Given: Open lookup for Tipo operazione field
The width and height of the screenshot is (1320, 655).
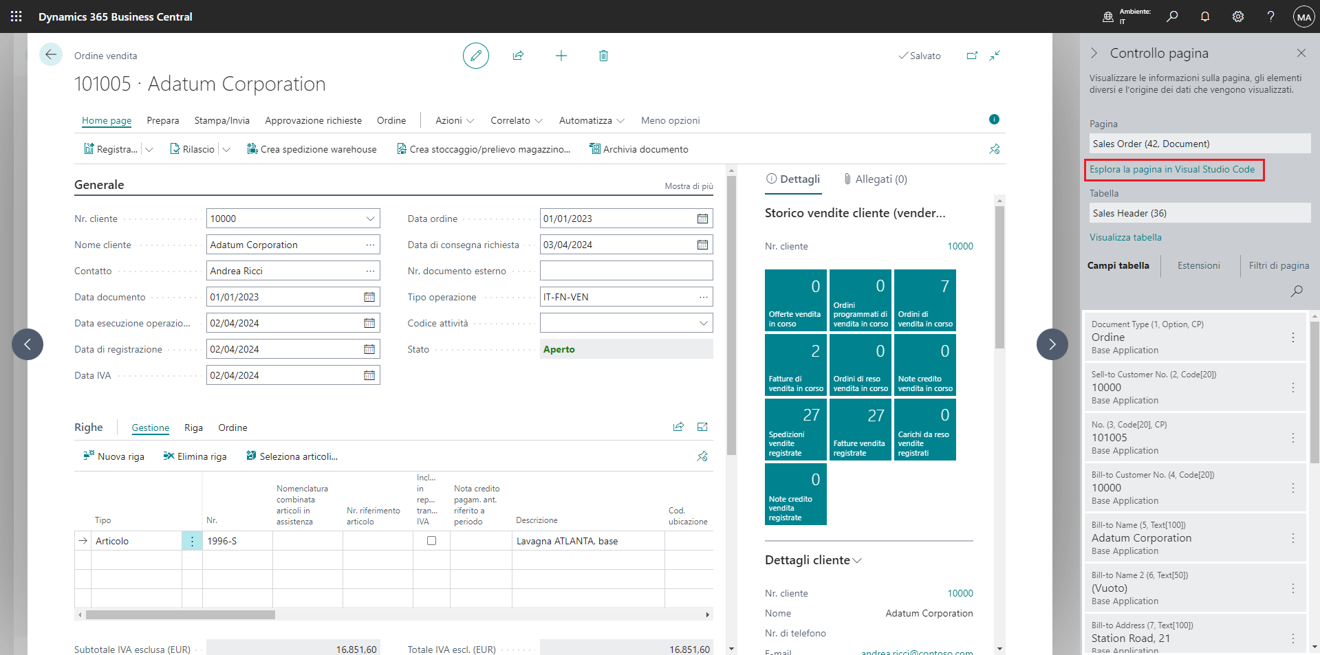Looking at the screenshot, I should click(x=703, y=297).
